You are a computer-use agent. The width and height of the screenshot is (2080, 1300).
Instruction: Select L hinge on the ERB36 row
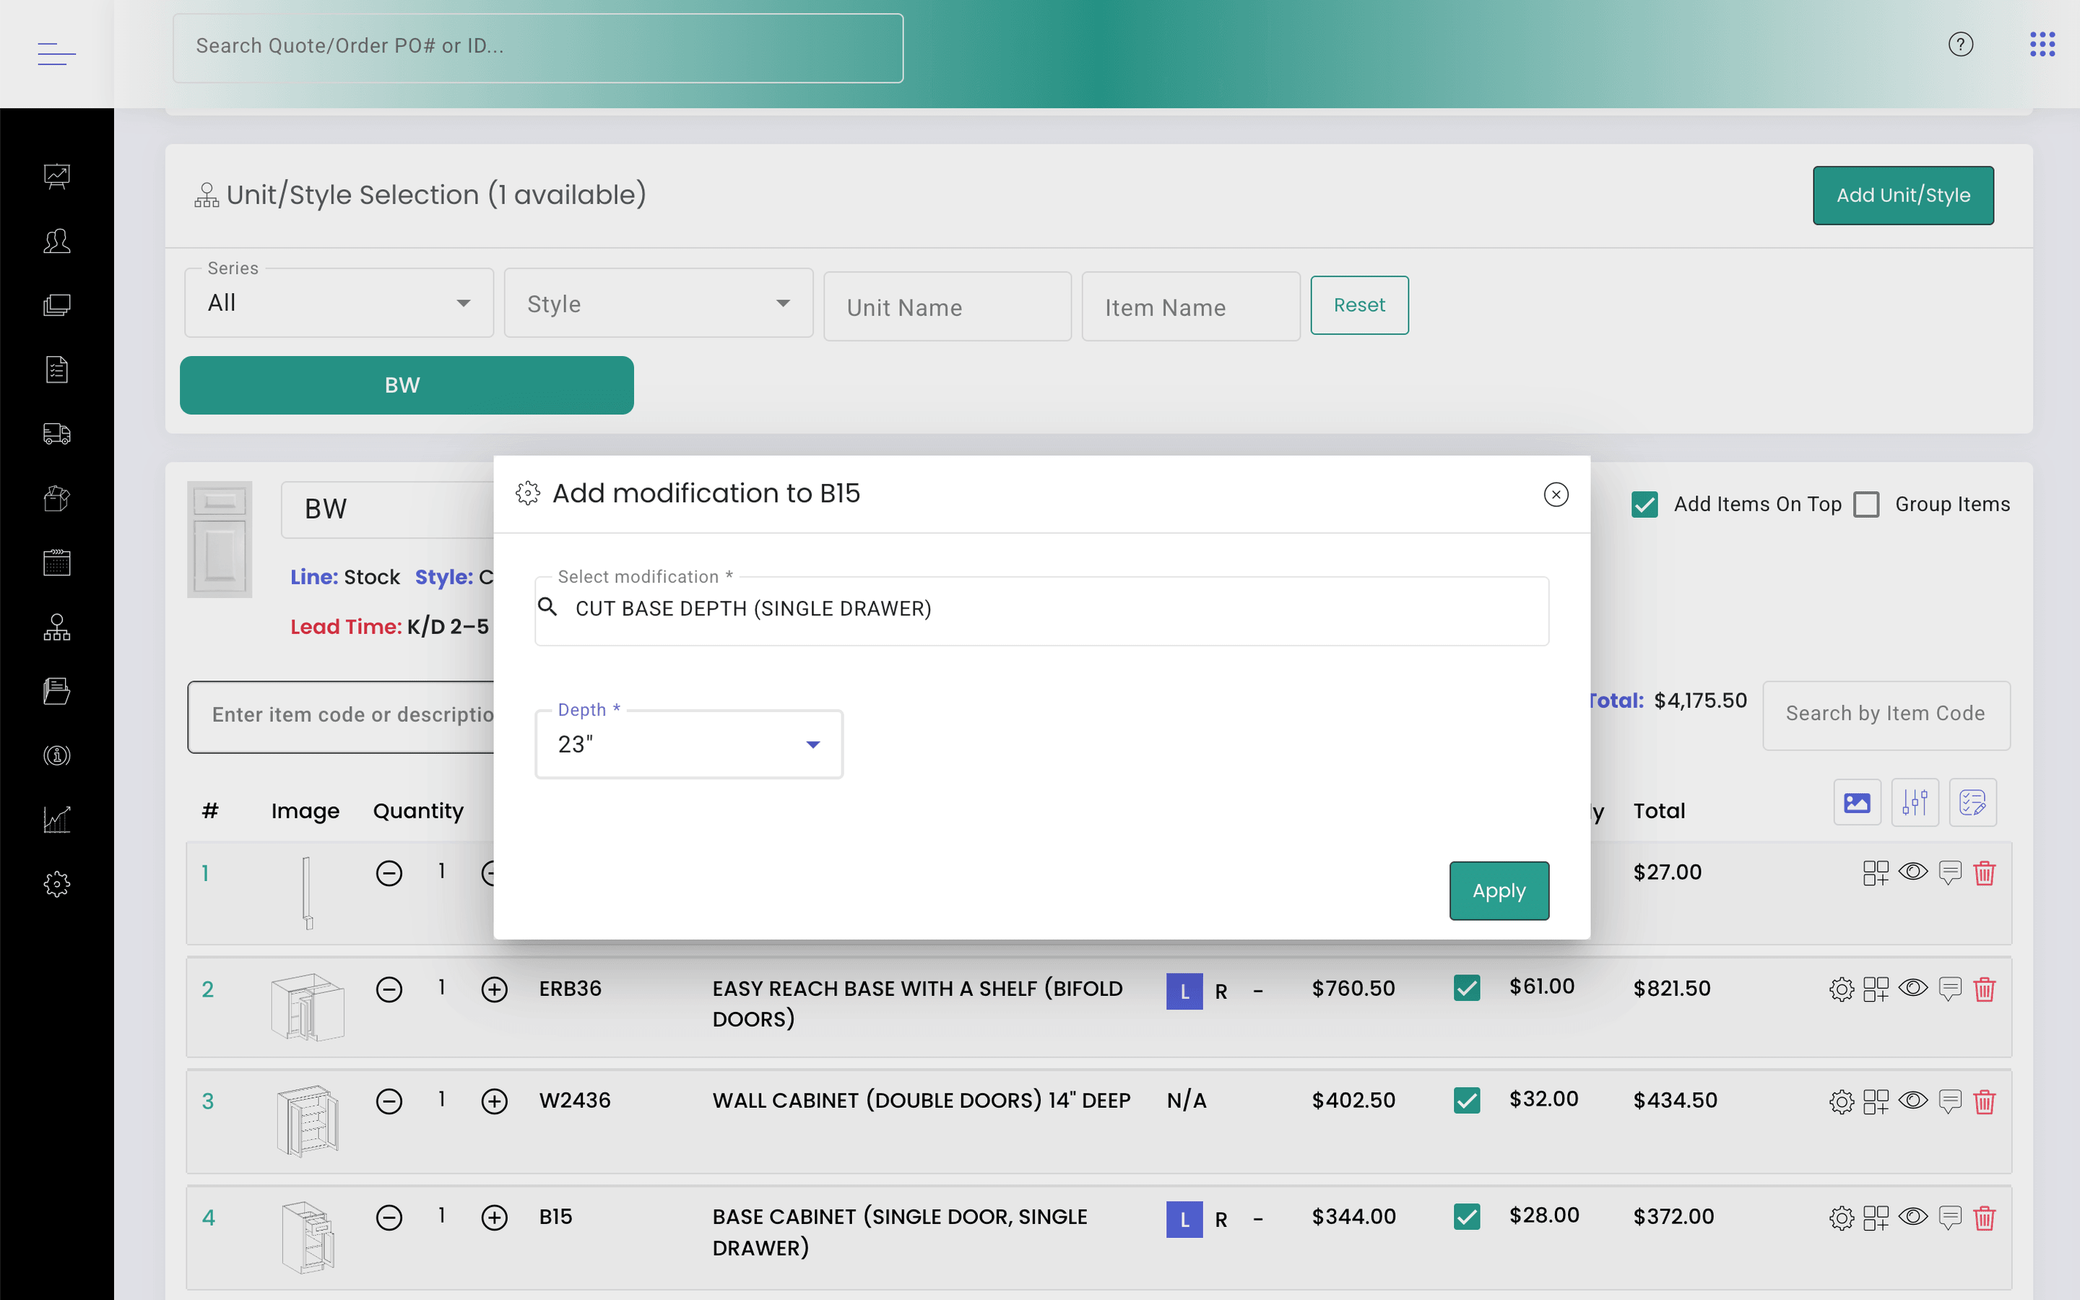click(1184, 992)
